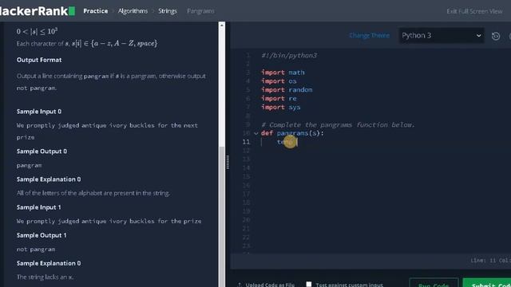Click the 'import re' code line
511x287 pixels.
279,98
